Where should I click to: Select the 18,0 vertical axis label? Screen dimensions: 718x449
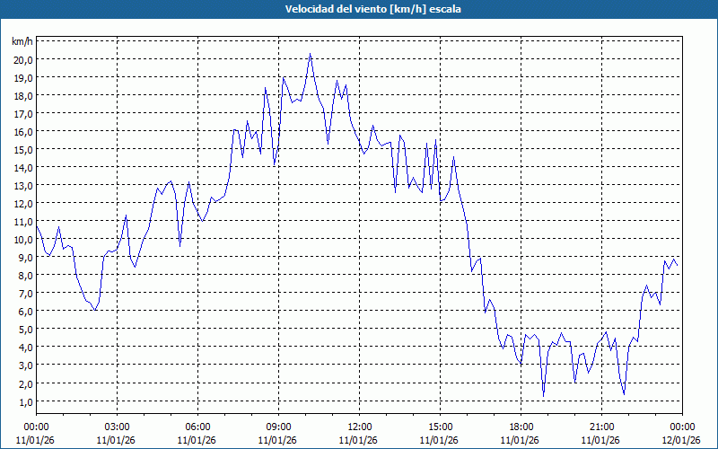pos(22,95)
